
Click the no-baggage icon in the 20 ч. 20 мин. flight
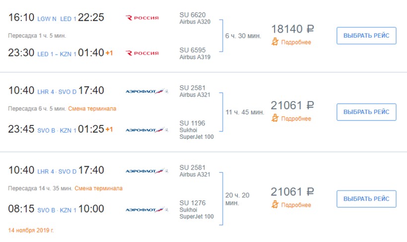[x=275, y=205]
